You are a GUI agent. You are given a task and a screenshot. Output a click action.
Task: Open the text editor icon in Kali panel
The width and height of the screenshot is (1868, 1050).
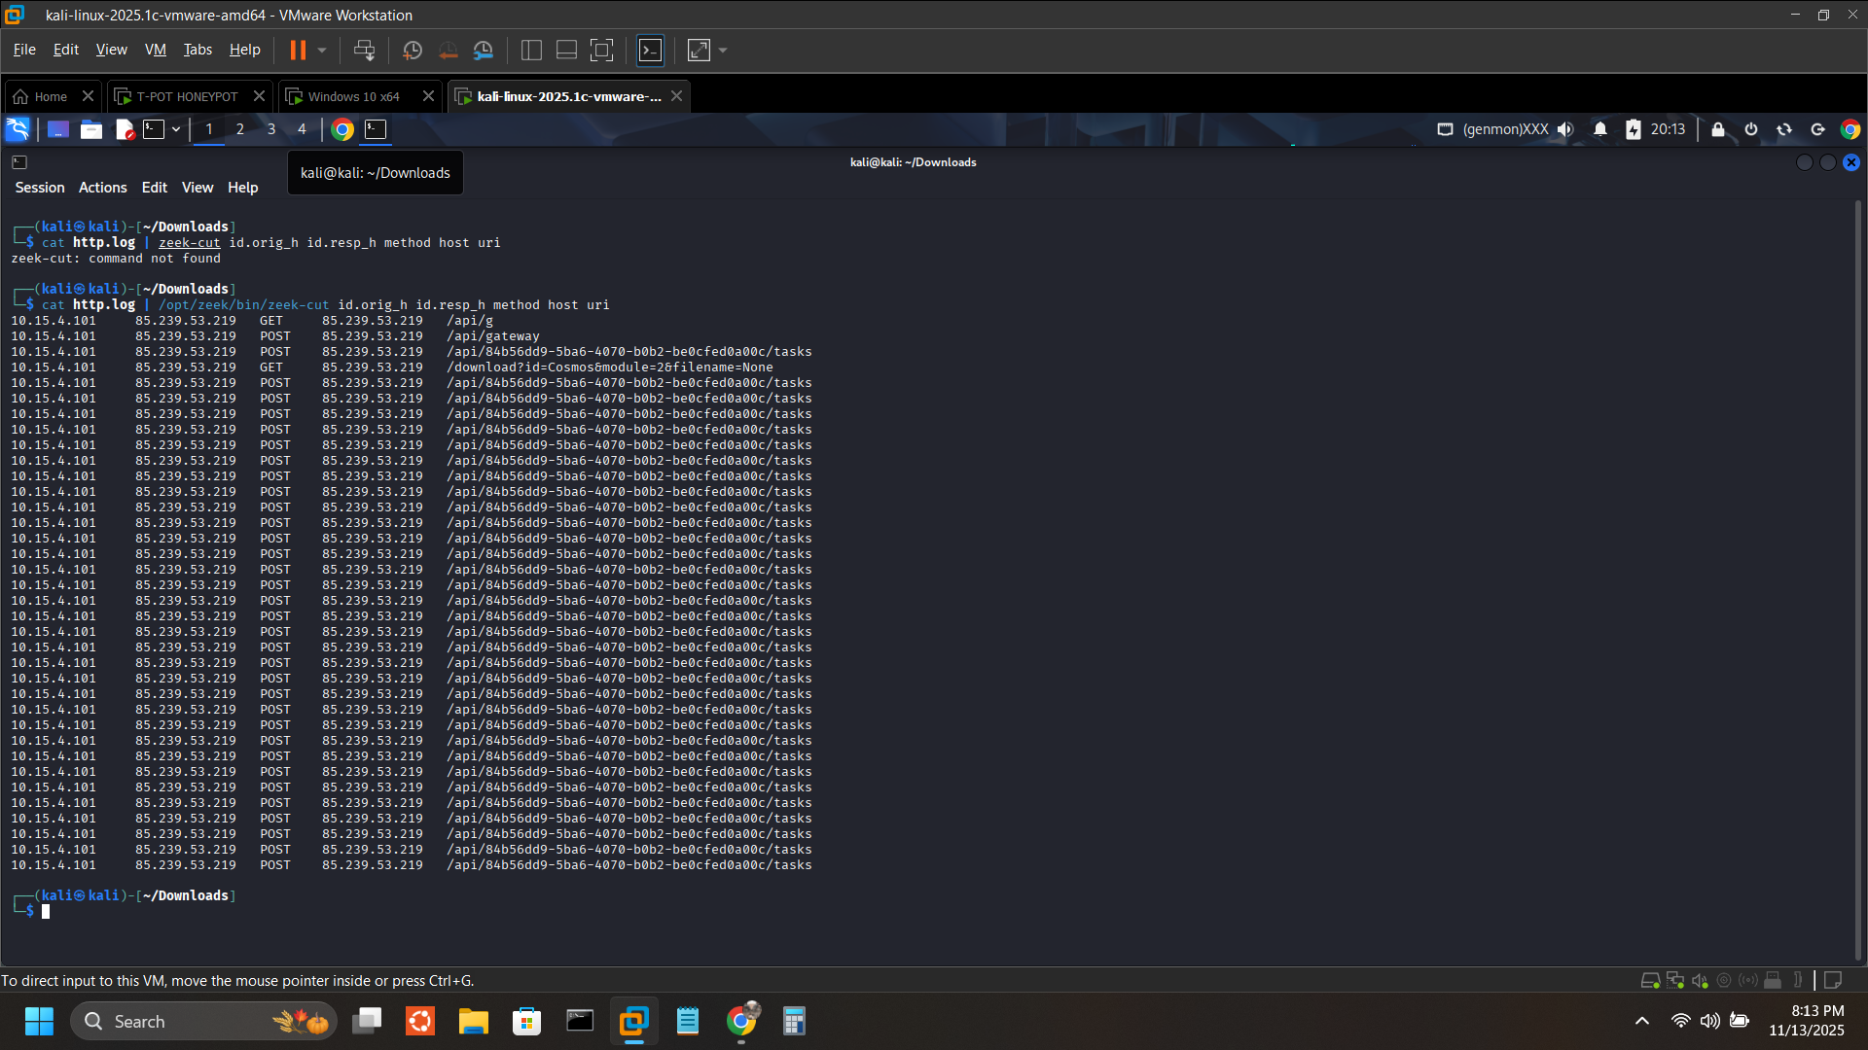(x=125, y=129)
